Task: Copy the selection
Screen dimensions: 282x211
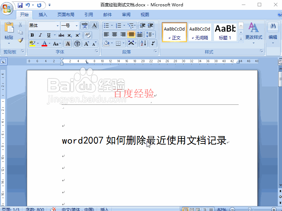Action: tap(20, 32)
